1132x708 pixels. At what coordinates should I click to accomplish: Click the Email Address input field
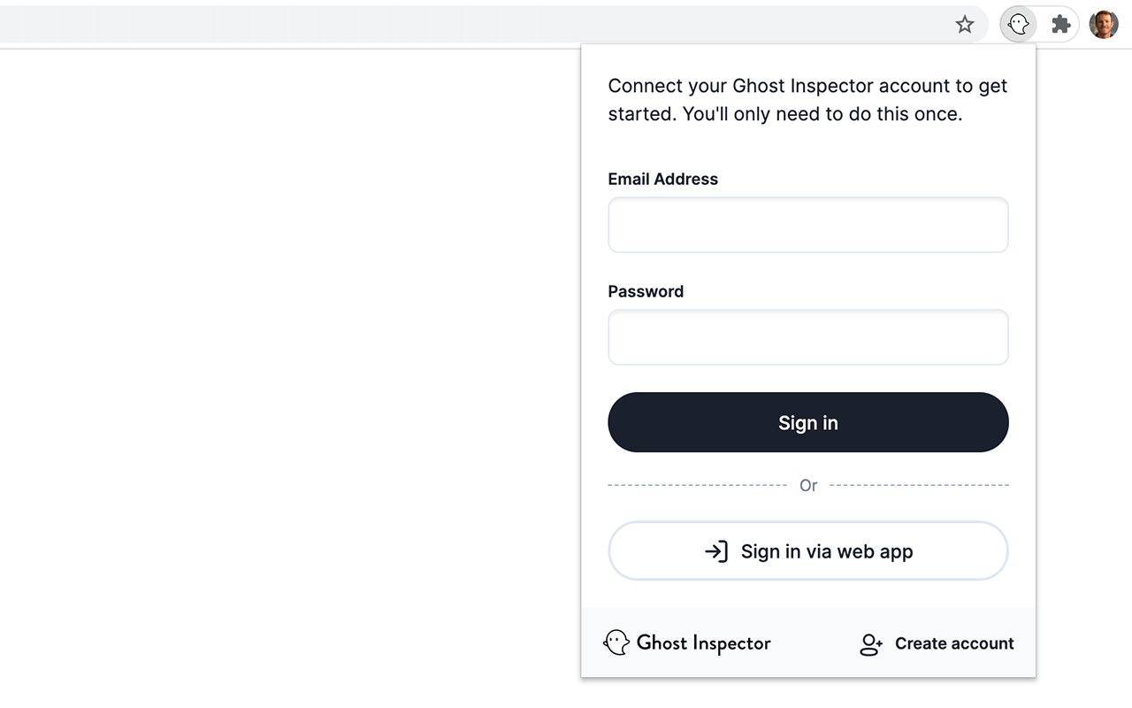point(807,225)
